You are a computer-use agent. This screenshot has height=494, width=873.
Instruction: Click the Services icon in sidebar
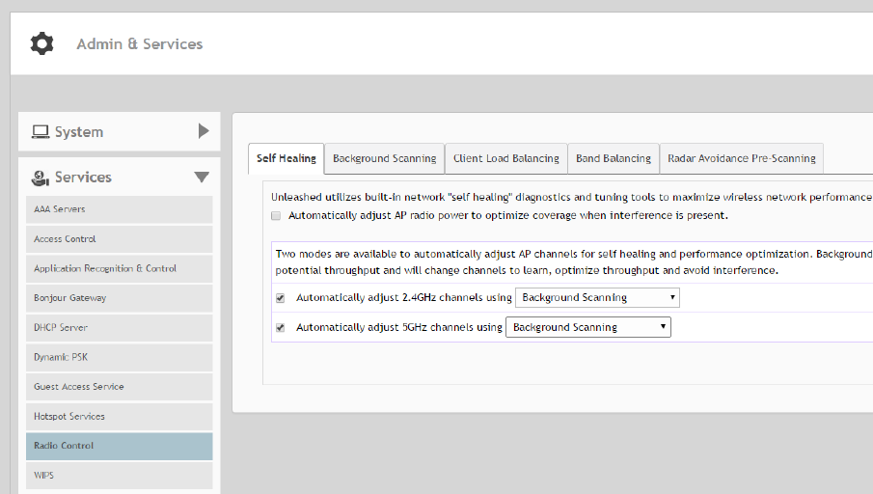41,178
